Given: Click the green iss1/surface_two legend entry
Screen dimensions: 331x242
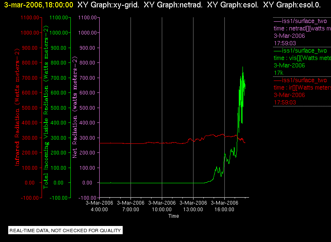Looking at the screenshot, I should 300,51.
